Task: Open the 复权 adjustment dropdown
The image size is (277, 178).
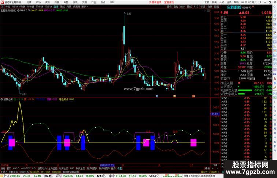Action: (x=169, y=7)
